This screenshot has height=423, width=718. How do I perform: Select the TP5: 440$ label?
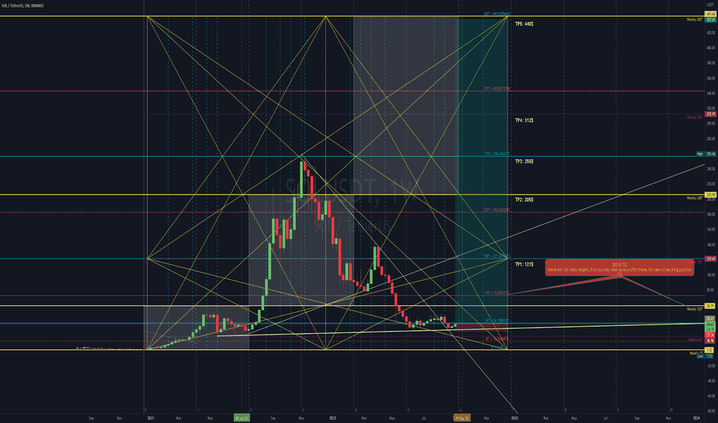[x=524, y=24]
